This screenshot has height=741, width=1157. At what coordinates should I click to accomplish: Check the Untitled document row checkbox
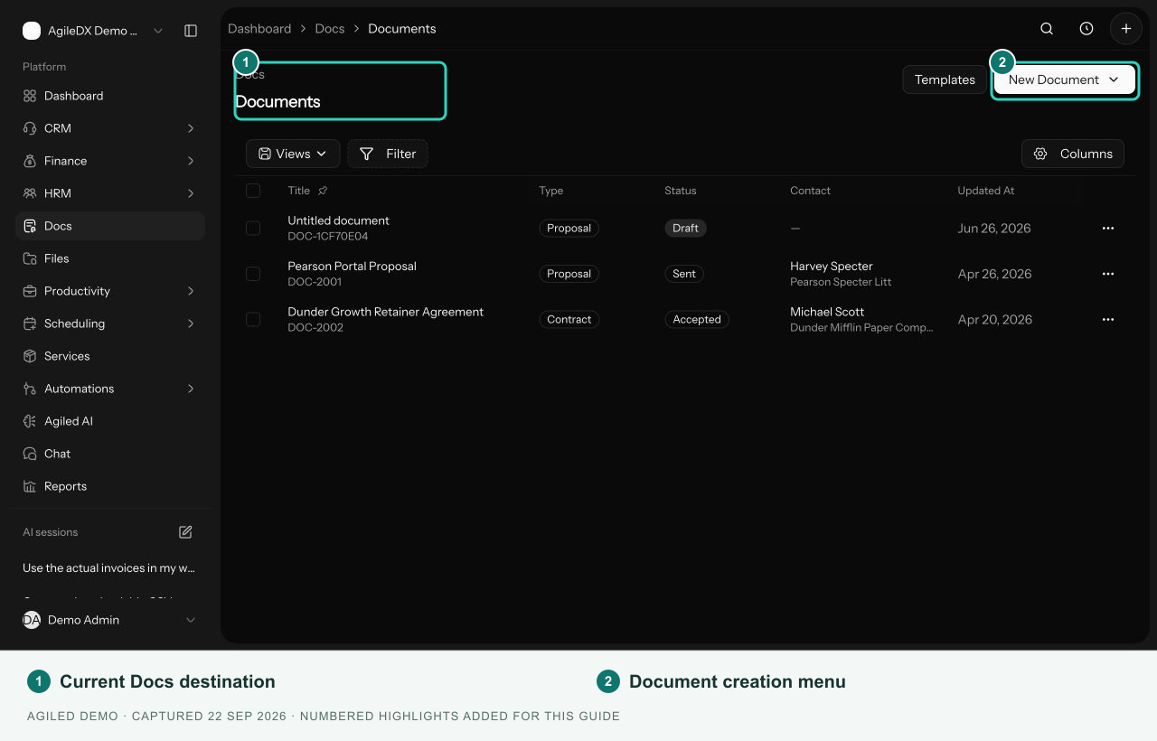pos(253,229)
